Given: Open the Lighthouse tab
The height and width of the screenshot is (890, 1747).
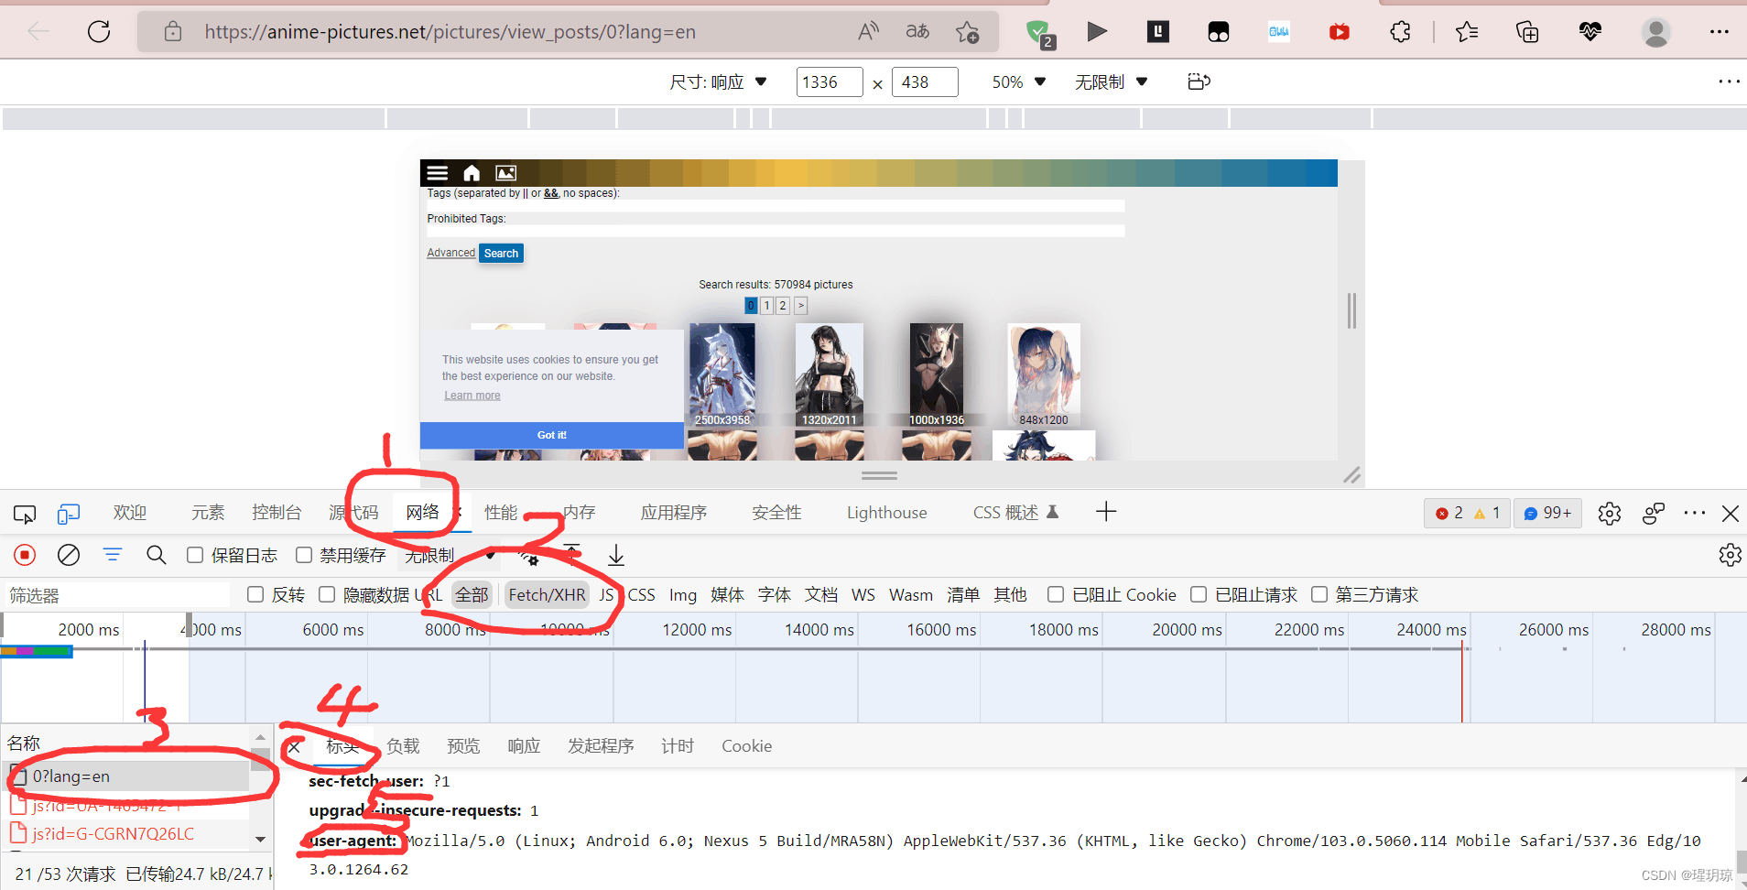Looking at the screenshot, I should tap(886, 513).
